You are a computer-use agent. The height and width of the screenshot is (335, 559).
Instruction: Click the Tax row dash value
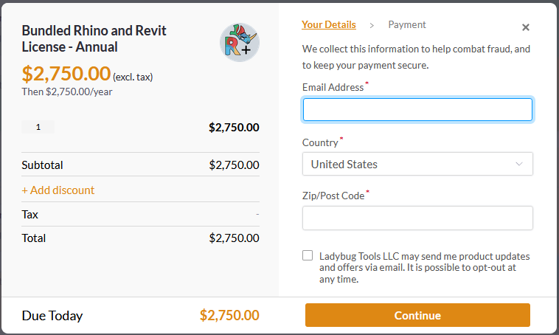(x=257, y=214)
